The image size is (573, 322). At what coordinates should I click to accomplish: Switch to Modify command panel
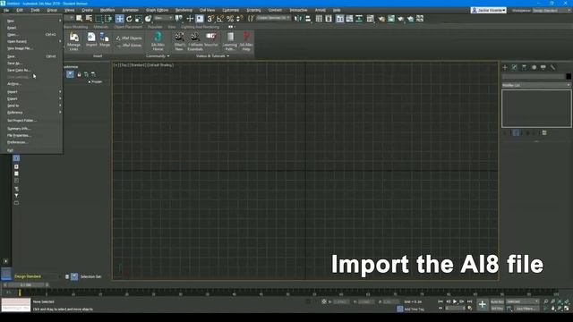(x=515, y=67)
